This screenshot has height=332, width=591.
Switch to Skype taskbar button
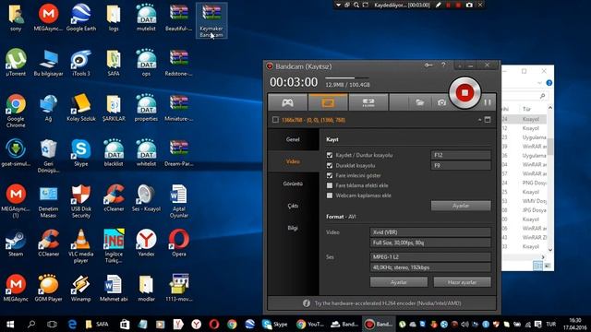point(275,324)
